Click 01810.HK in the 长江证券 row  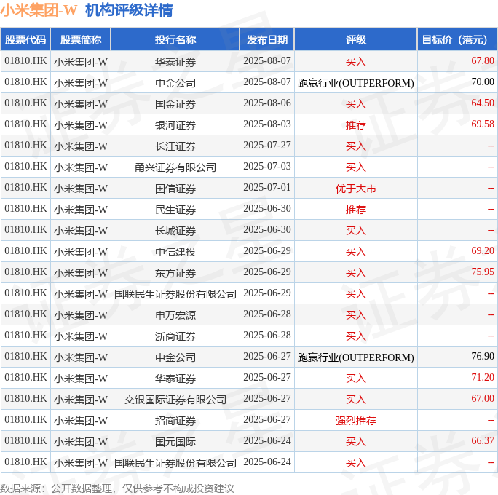point(25,145)
